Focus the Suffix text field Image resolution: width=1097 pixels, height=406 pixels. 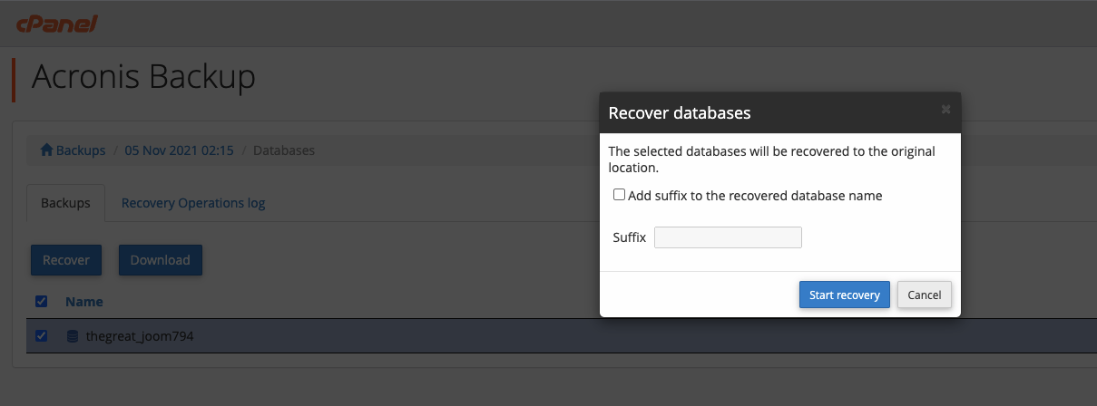point(728,237)
